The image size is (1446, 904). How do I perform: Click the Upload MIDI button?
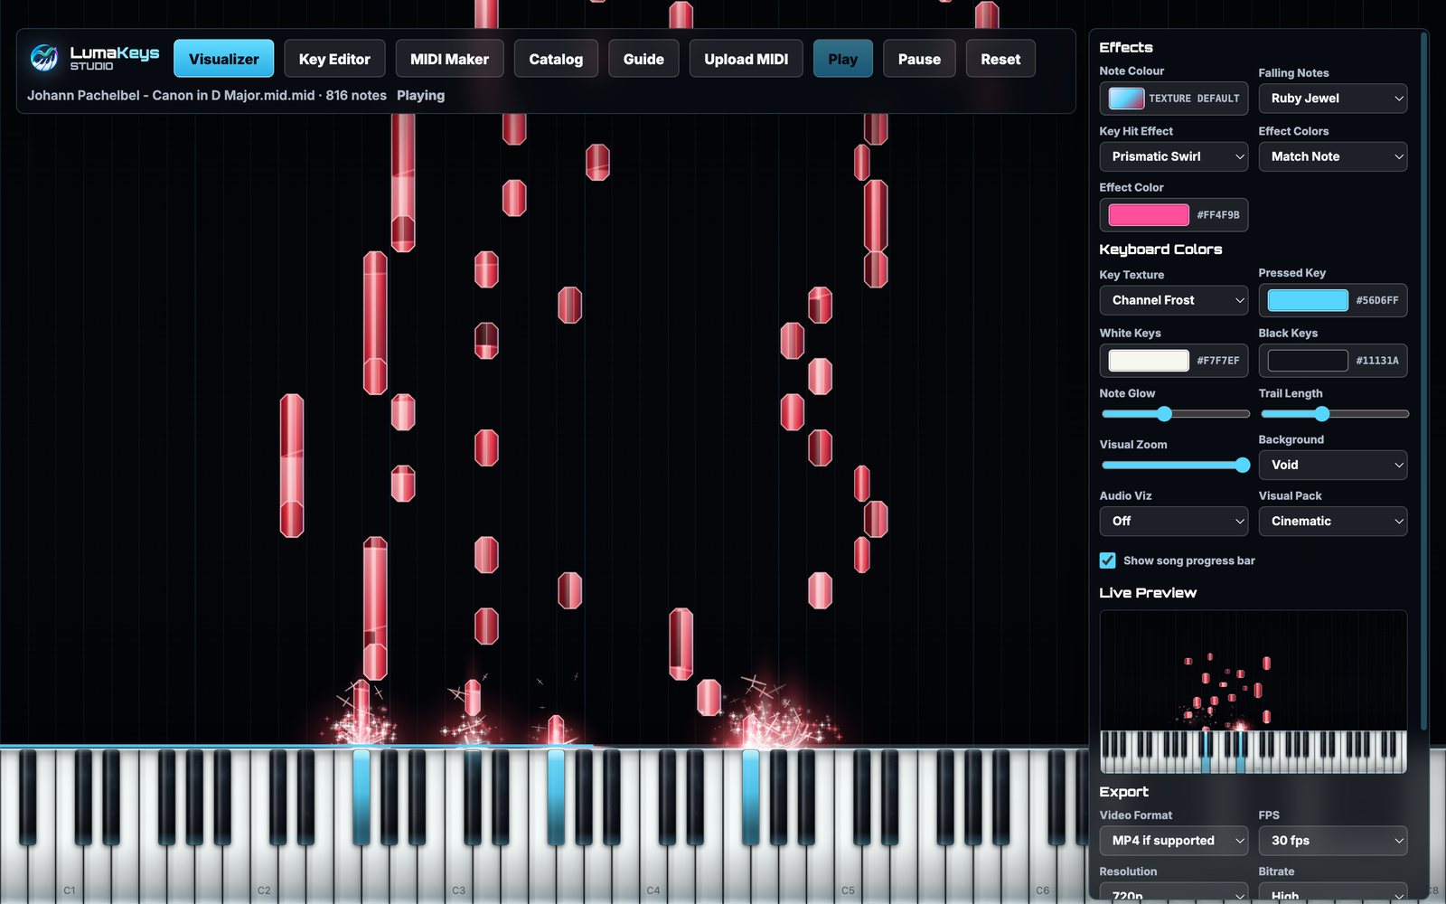click(x=746, y=59)
